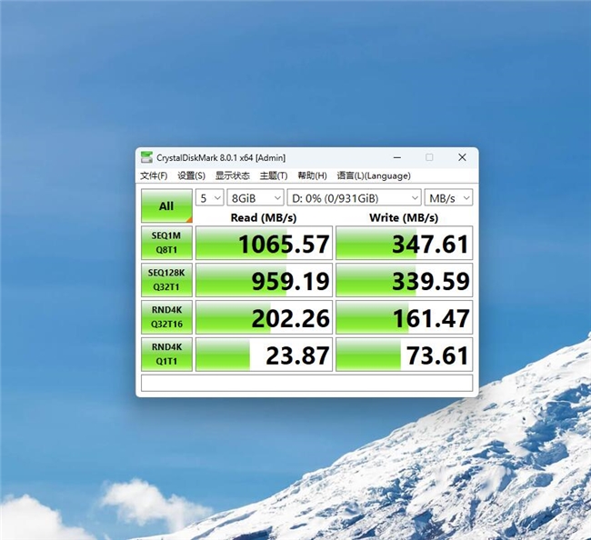Open the 语言(L)(Language) menu
Screen dimensions: 591x540
click(373, 175)
